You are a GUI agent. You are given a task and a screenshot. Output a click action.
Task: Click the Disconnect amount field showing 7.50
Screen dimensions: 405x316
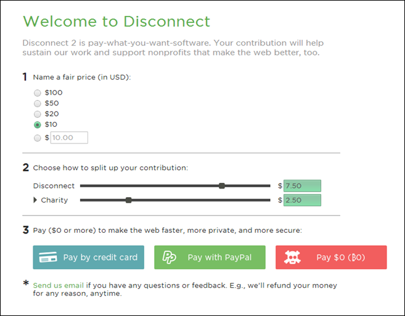(x=302, y=186)
